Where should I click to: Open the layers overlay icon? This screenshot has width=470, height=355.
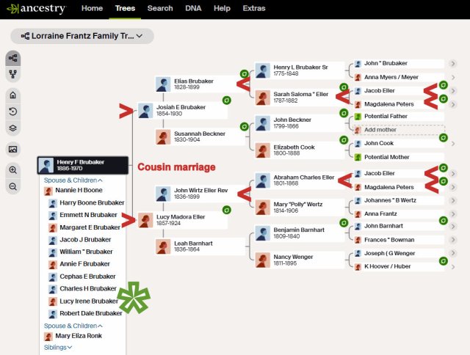12,128
